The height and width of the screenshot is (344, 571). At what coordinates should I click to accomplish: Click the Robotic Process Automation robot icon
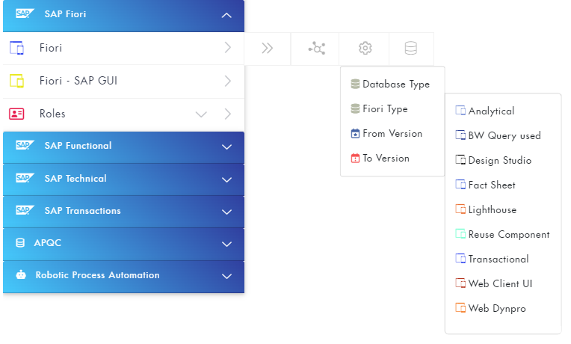pos(21,274)
